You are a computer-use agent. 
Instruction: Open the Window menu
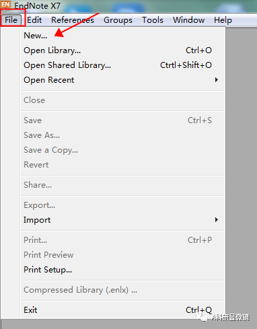188,20
